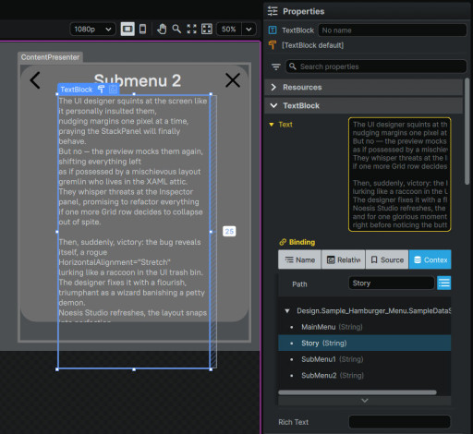Click the fit to screen icon
473x434 pixels.
click(191, 30)
